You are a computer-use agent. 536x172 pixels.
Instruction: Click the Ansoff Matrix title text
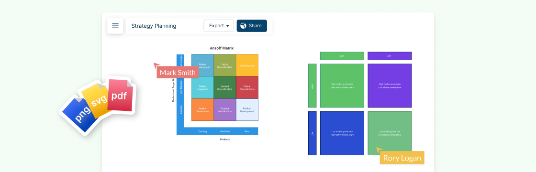[x=222, y=48]
